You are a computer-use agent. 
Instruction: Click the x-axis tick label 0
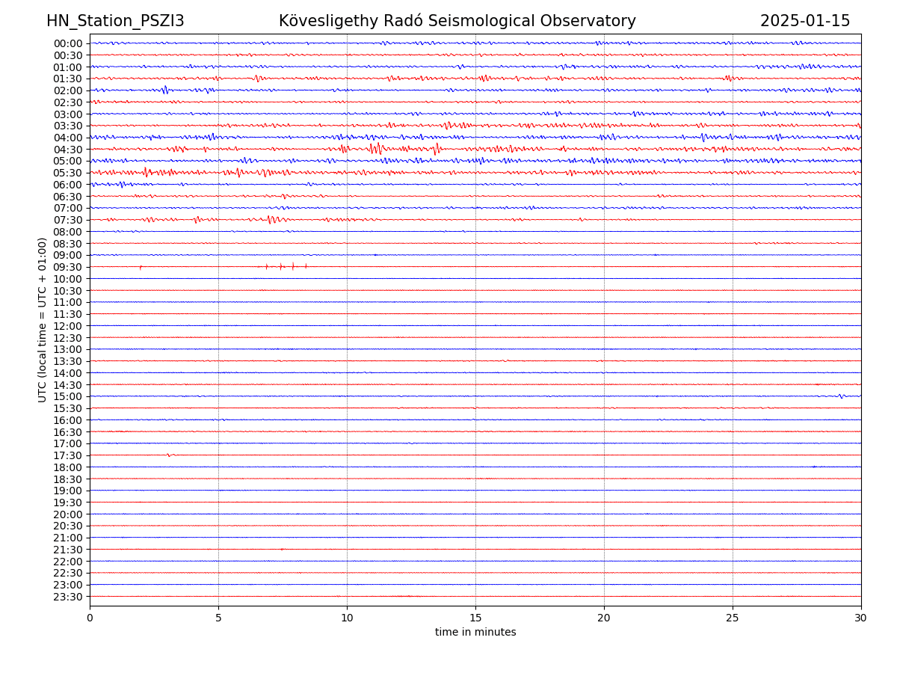pyautogui.click(x=90, y=618)
